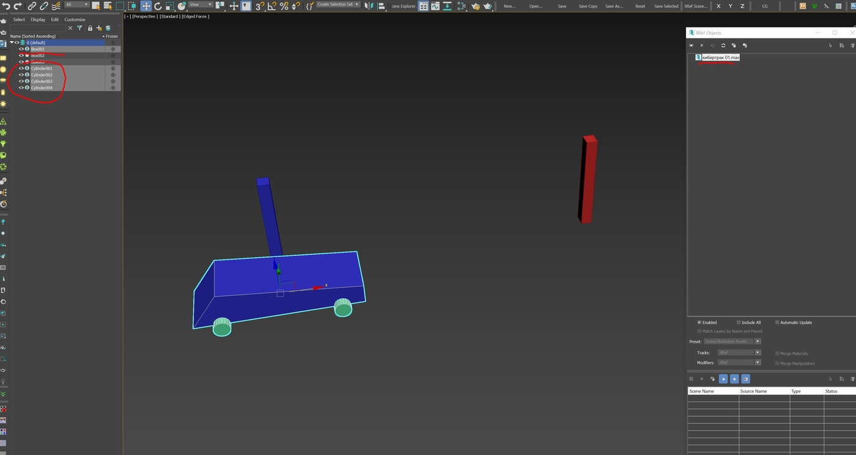Open the Display menu in Scene Explorer
The width and height of the screenshot is (856, 455).
[x=39, y=20]
